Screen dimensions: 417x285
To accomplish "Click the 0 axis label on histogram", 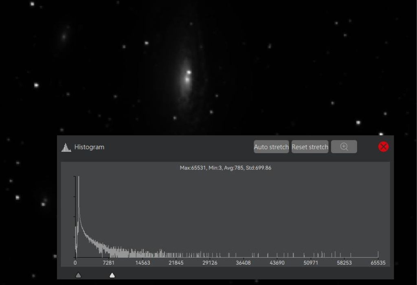I will click(75, 263).
